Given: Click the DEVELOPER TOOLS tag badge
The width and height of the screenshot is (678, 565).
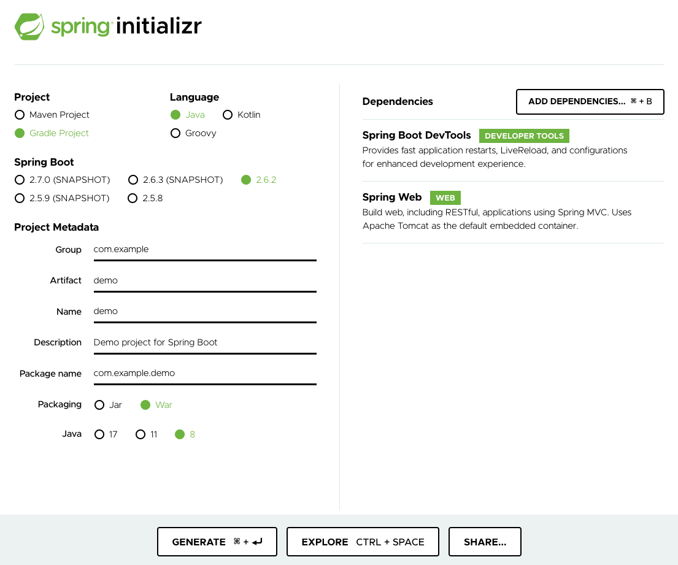Looking at the screenshot, I should pos(524,136).
